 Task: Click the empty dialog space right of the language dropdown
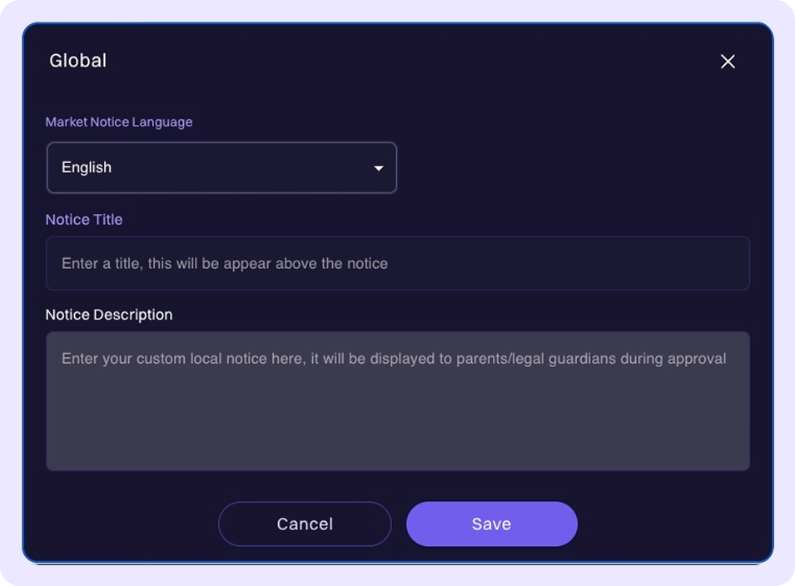coord(574,167)
